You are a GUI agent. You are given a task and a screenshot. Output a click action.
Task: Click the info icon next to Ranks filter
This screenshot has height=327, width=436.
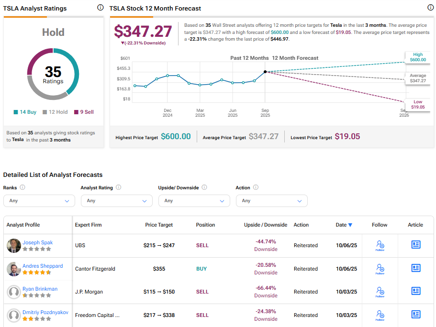(x=22, y=188)
